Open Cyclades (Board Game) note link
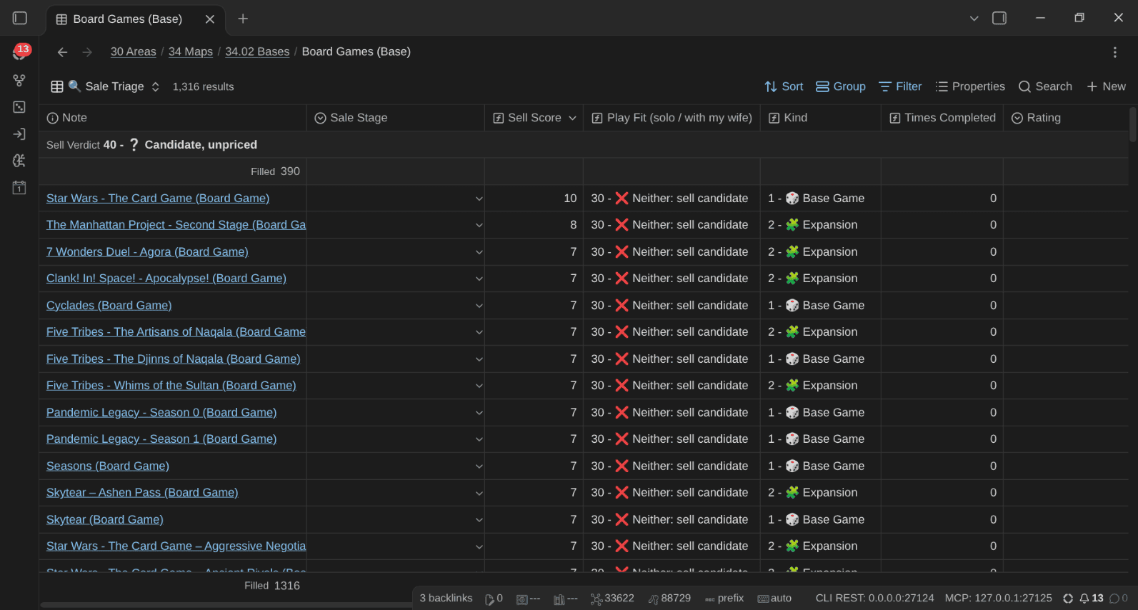Screen dimensions: 1138x610 109,305
